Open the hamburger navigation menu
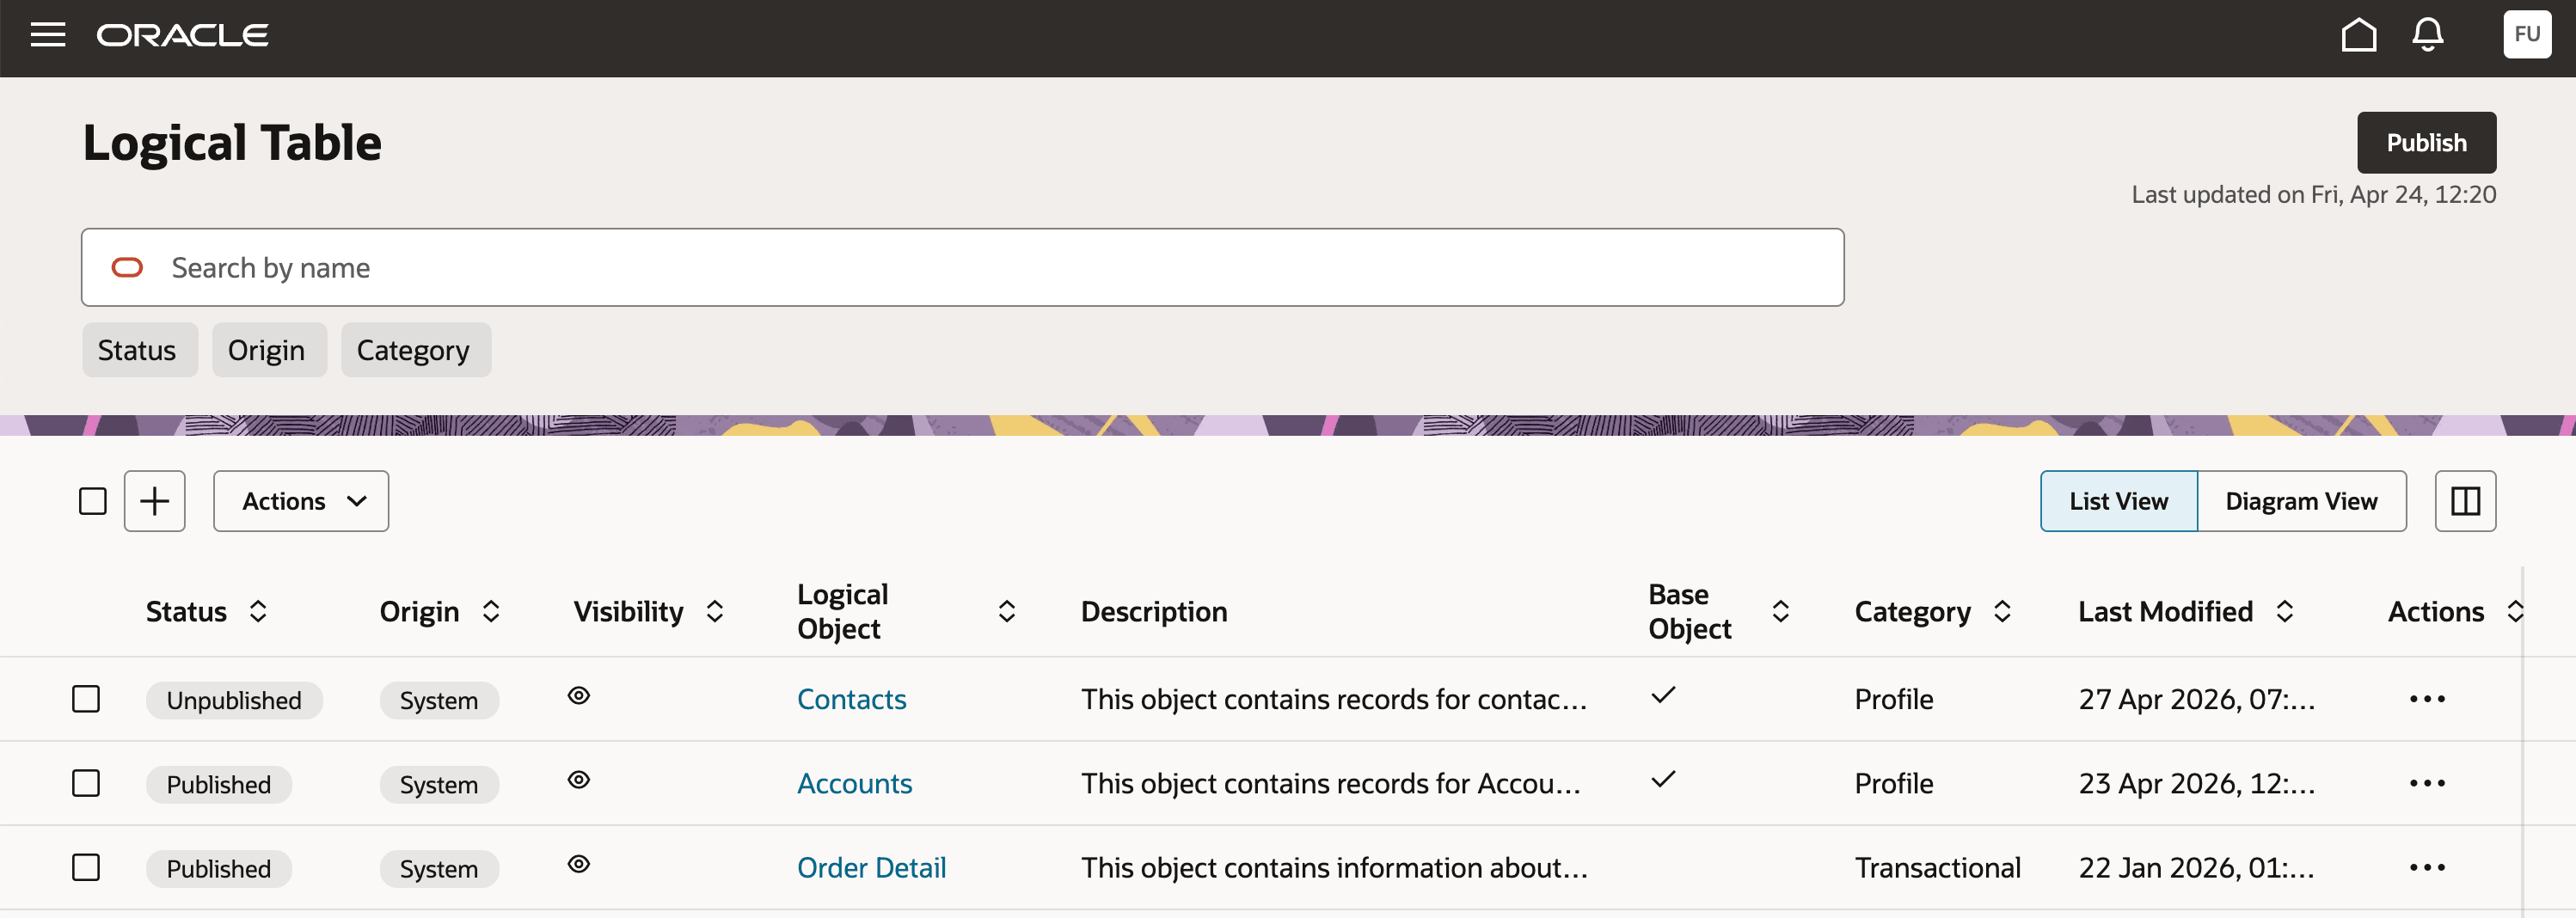The image size is (2576, 918). [48, 35]
